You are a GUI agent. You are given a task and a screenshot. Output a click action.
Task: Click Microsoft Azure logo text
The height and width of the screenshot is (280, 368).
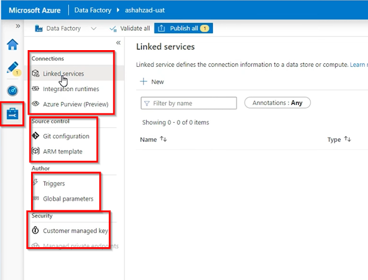pos(35,10)
